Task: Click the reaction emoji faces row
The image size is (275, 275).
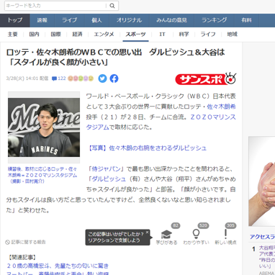Action: (x=81, y=78)
